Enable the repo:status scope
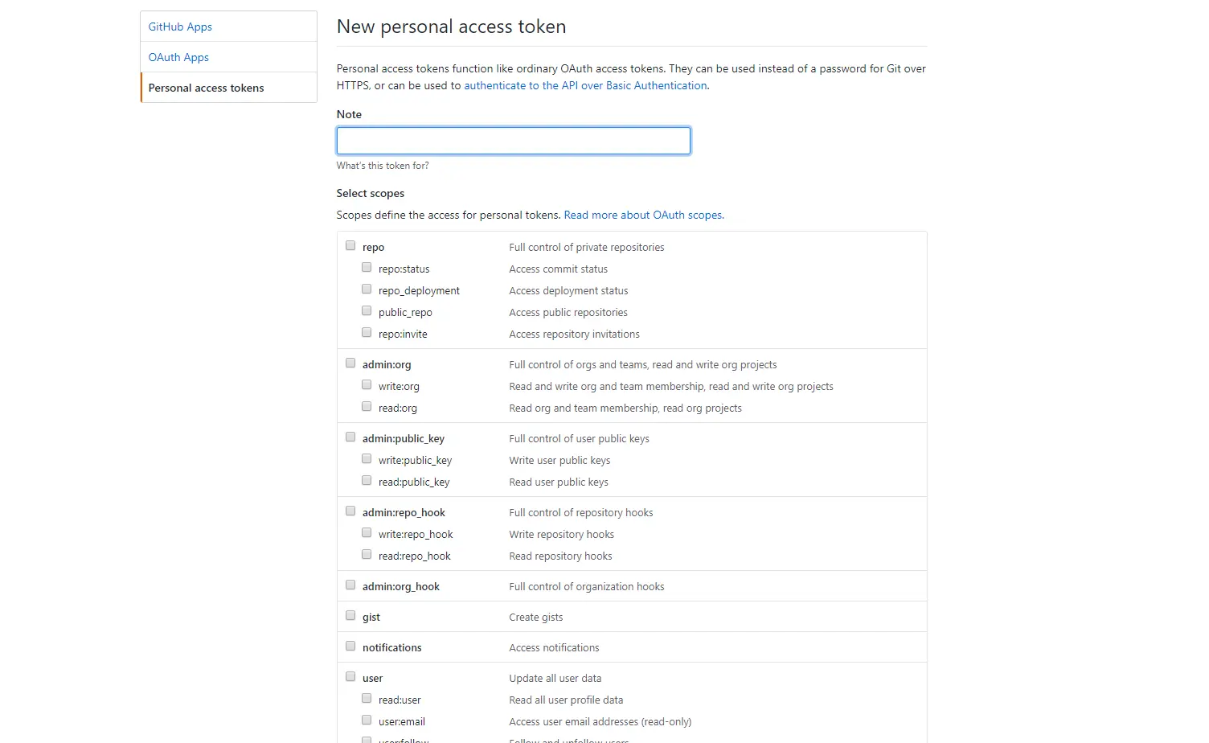Image resolution: width=1209 pixels, height=743 pixels. (x=367, y=268)
